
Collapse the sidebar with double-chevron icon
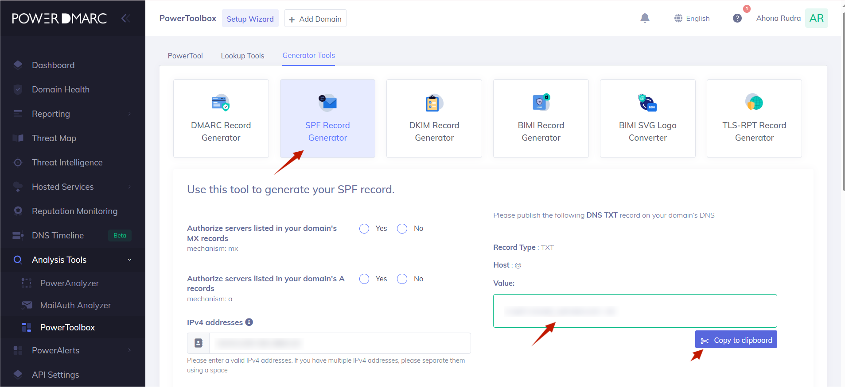click(x=125, y=18)
